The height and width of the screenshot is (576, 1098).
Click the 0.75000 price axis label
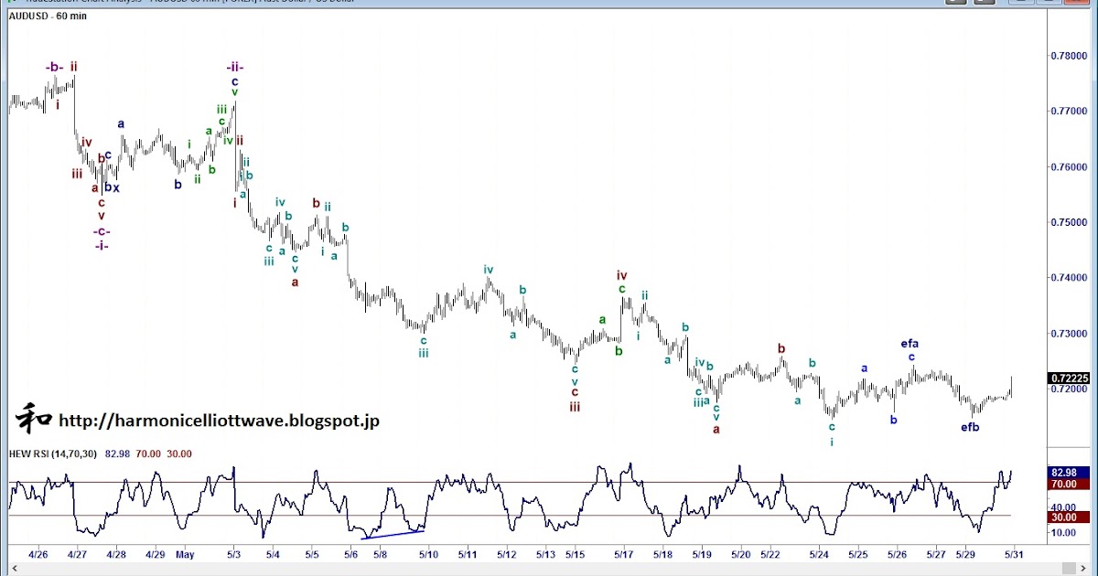[x=1067, y=222]
